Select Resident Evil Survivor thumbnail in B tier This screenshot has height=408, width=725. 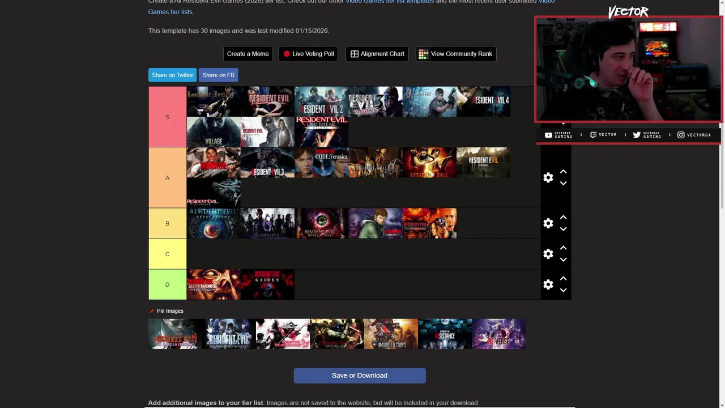[375, 223]
